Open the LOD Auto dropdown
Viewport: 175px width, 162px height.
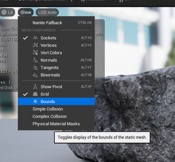(47, 12)
